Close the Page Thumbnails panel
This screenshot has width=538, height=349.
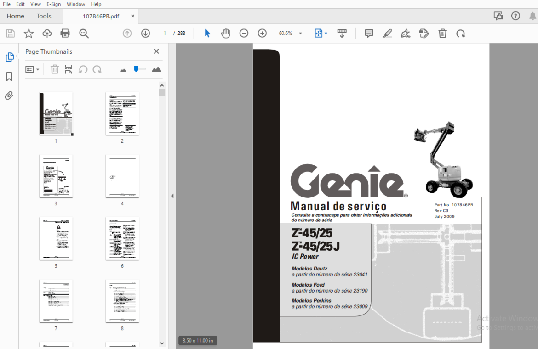(x=156, y=51)
